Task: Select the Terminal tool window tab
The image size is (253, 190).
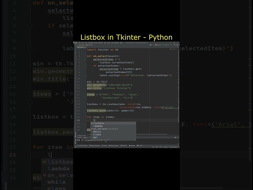Action: (x=132, y=146)
